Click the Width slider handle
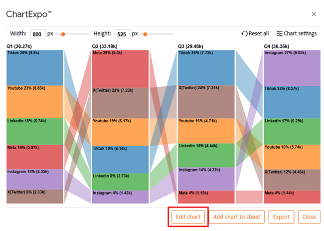Viewport: 324px width, 231px height. point(63,34)
